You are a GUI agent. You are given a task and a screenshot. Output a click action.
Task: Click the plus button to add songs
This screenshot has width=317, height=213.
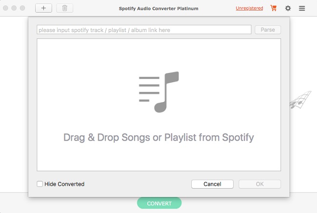(x=43, y=8)
